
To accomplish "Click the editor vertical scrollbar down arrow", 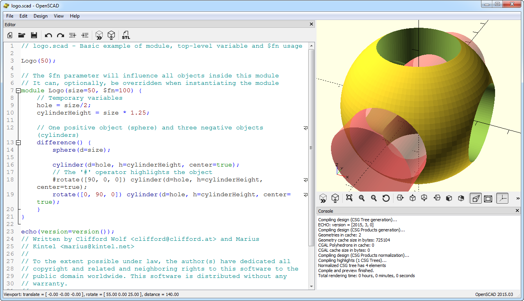I will click(x=311, y=287).
